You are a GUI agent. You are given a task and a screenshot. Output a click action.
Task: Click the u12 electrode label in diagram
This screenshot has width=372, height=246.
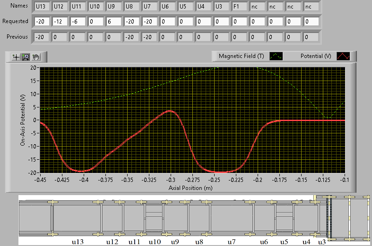[x=112, y=242]
